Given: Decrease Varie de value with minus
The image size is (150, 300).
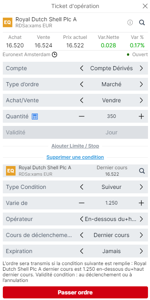Looking at the screenshot, I should (82, 203).
